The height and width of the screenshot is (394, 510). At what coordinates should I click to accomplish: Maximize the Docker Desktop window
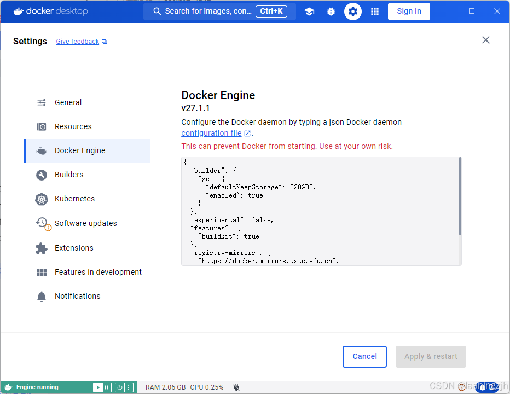point(472,11)
